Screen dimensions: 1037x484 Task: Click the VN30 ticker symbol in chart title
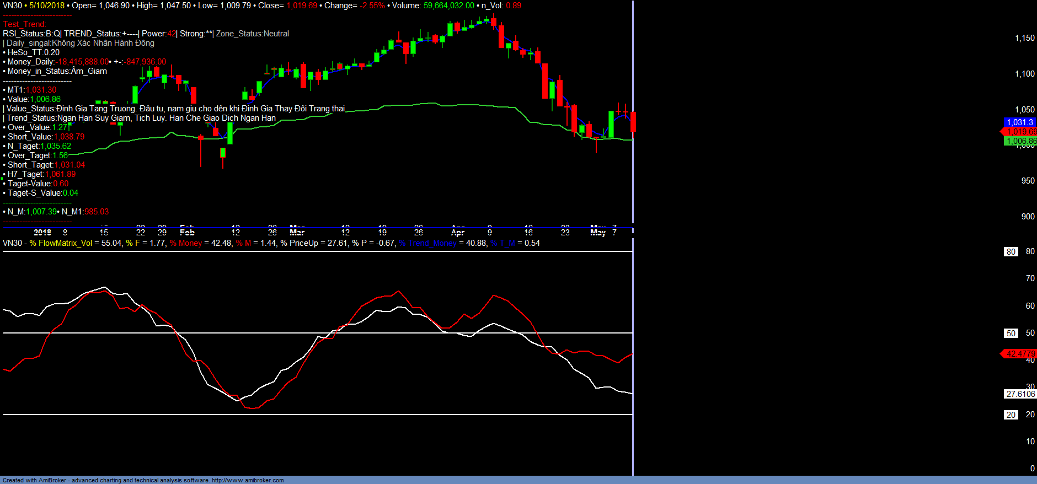pos(12,6)
